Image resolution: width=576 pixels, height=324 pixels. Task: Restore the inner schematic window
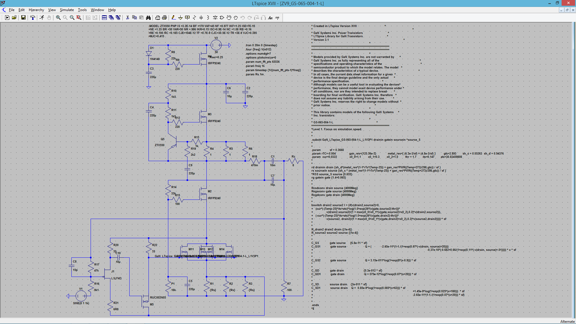click(x=567, y=10)
